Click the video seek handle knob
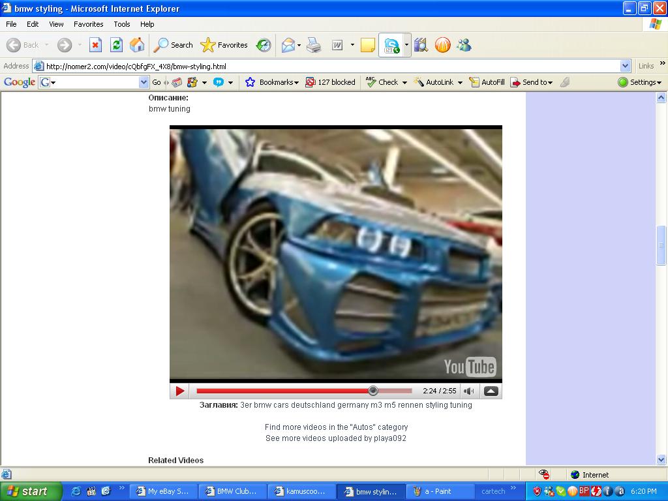Screen dimensions: 668x501 tap(372, 391)
